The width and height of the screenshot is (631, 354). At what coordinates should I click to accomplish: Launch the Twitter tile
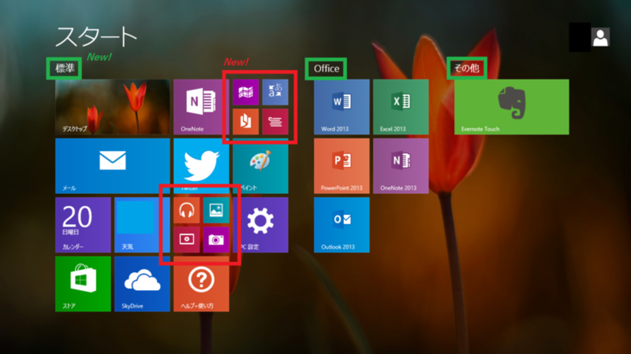pyautogui.click(x=201, y=166)
